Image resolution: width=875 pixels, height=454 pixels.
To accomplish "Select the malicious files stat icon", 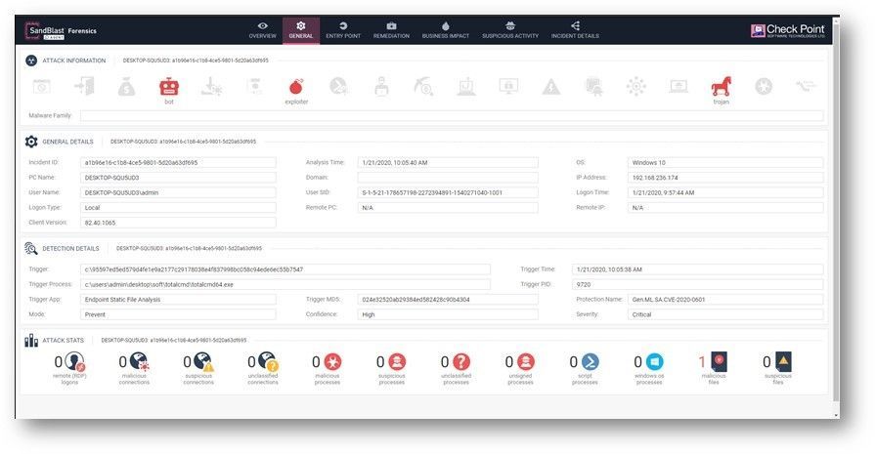I will tap(719, 362).
